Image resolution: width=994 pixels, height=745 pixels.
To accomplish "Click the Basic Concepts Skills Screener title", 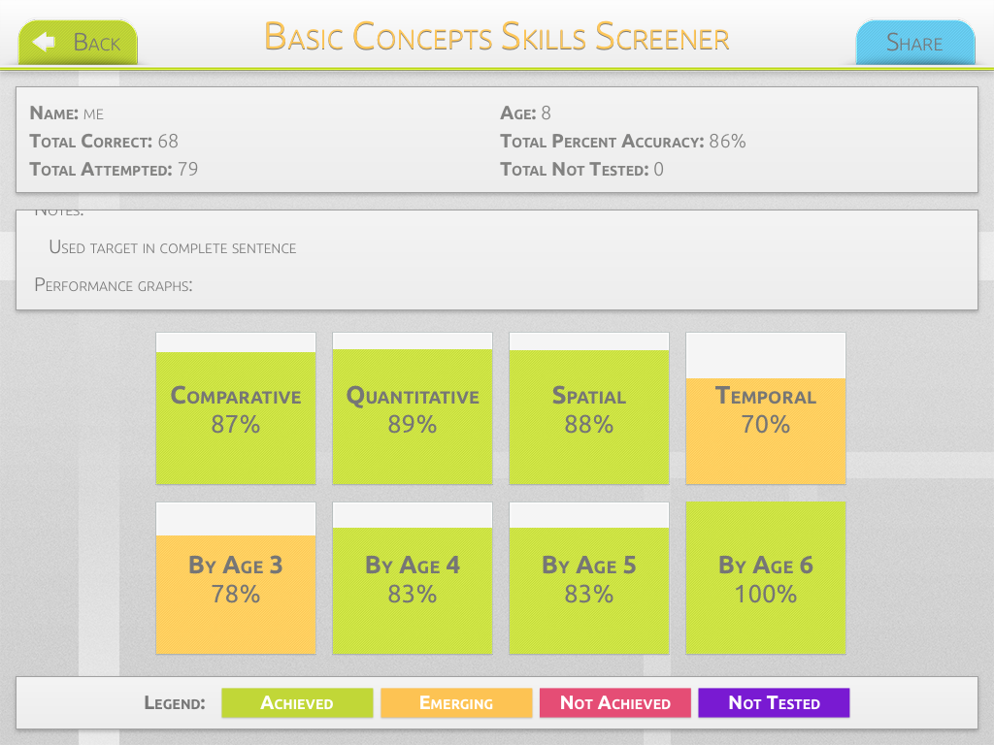I will click(x=496, y=39).
